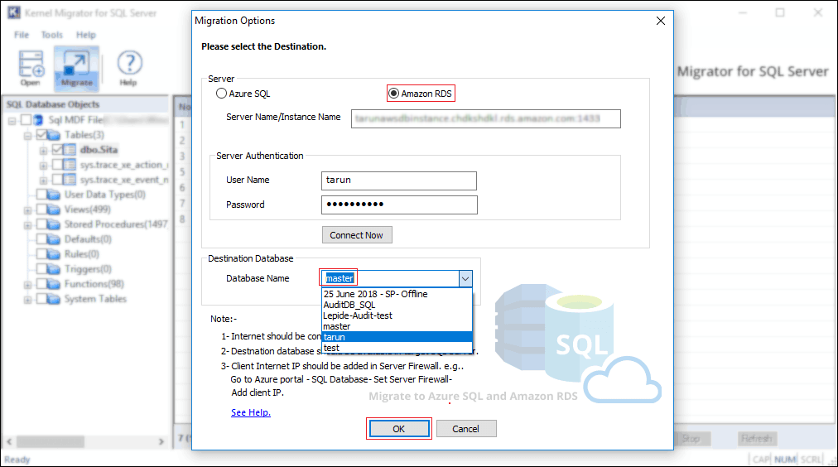
Task: Click the User Data Types folder icon
Action: (54, 195)
